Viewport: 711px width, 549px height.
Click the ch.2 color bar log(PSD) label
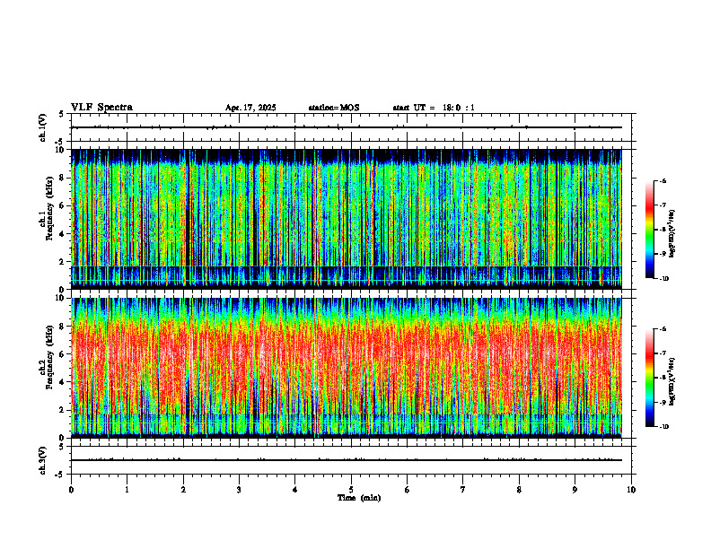[x=672, y=381]
